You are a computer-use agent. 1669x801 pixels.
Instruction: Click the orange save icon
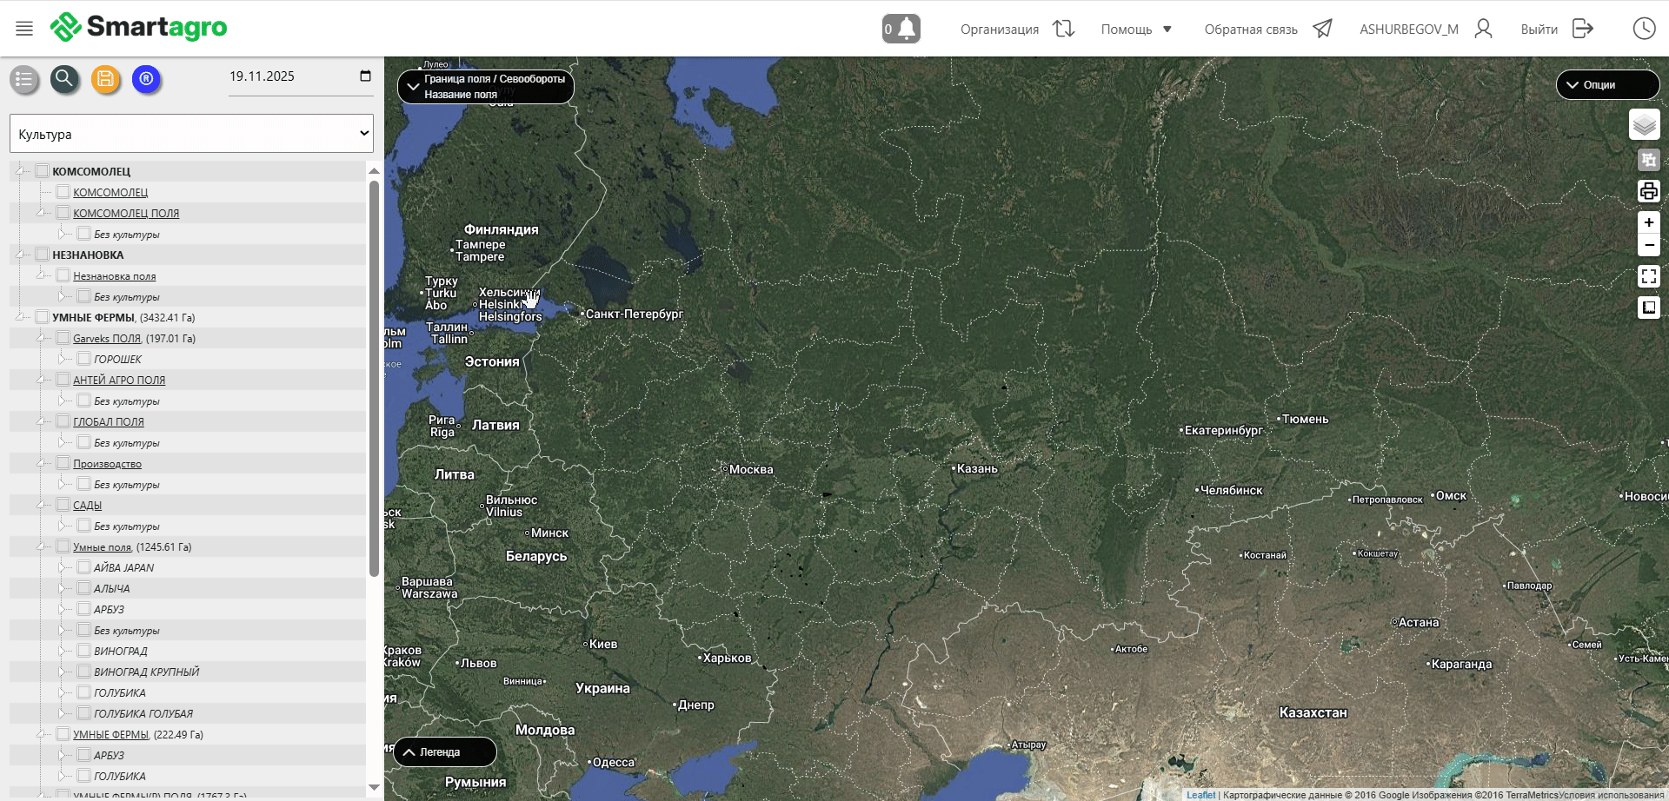pos(105,79)
